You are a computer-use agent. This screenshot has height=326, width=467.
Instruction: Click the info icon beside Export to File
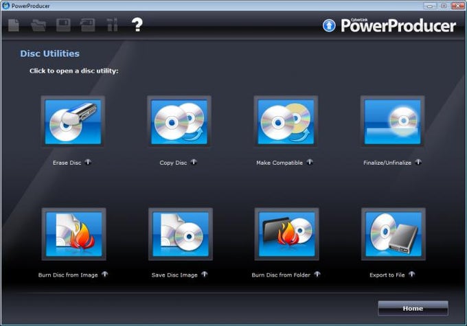pyautogui.click(x=411, y=275)
